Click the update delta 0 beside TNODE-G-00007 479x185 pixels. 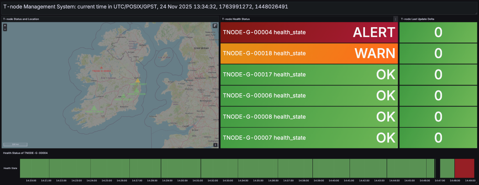click(x=438, y=138)
